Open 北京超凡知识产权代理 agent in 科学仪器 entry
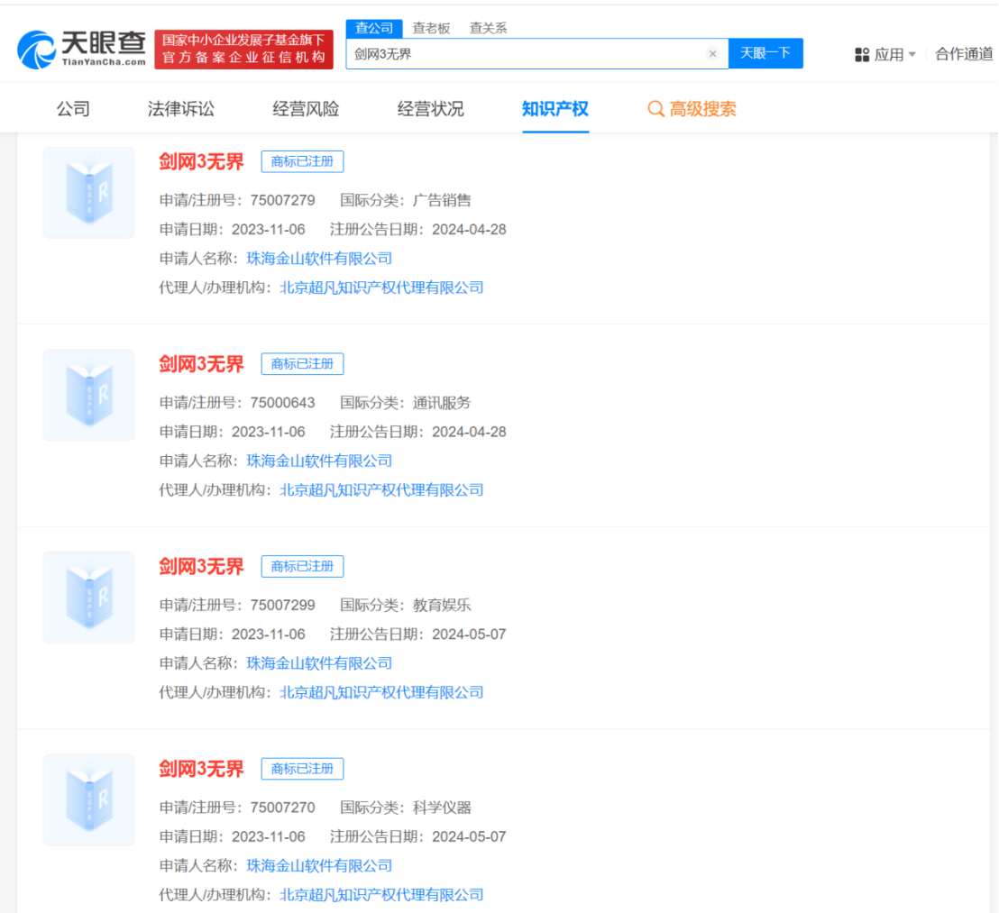 coord(381,895)
